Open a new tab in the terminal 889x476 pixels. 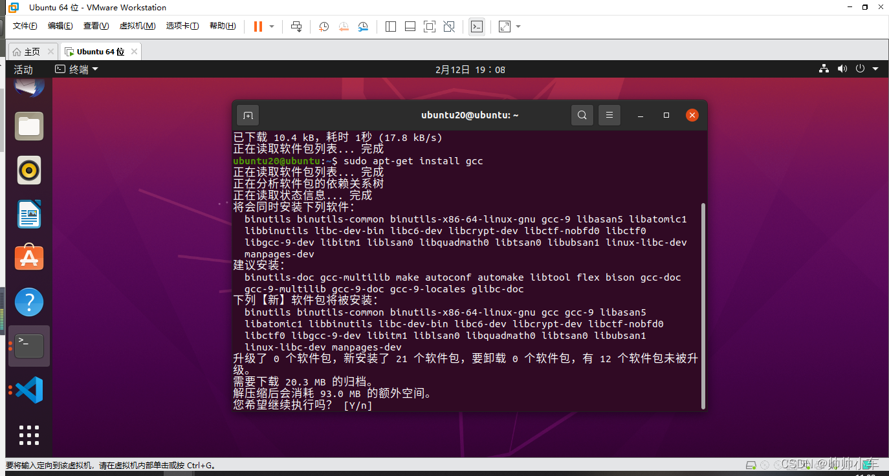(248, 115)
